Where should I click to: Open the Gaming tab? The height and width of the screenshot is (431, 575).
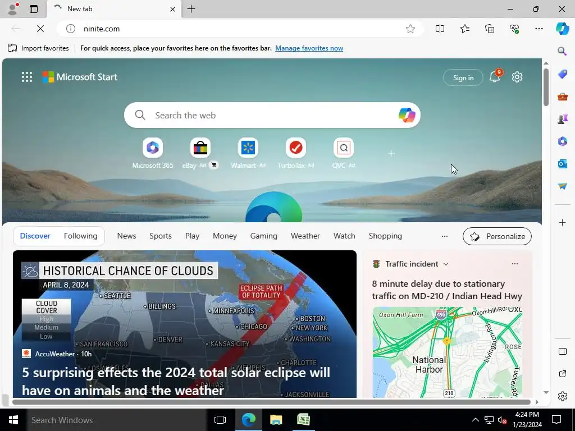tap(264, 236)
